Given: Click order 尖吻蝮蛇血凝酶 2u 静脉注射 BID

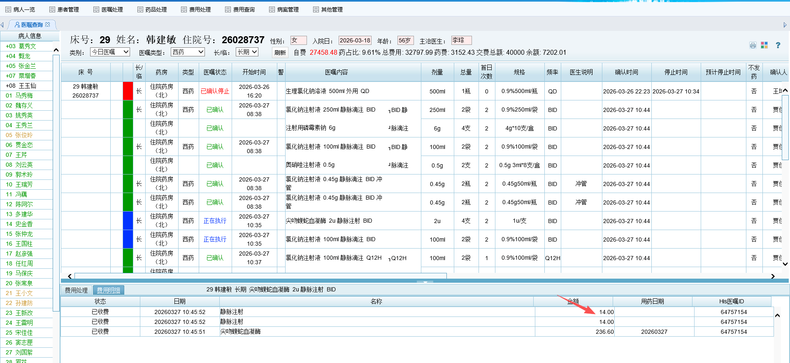Looking at the screenshot, I should (329, 221).
